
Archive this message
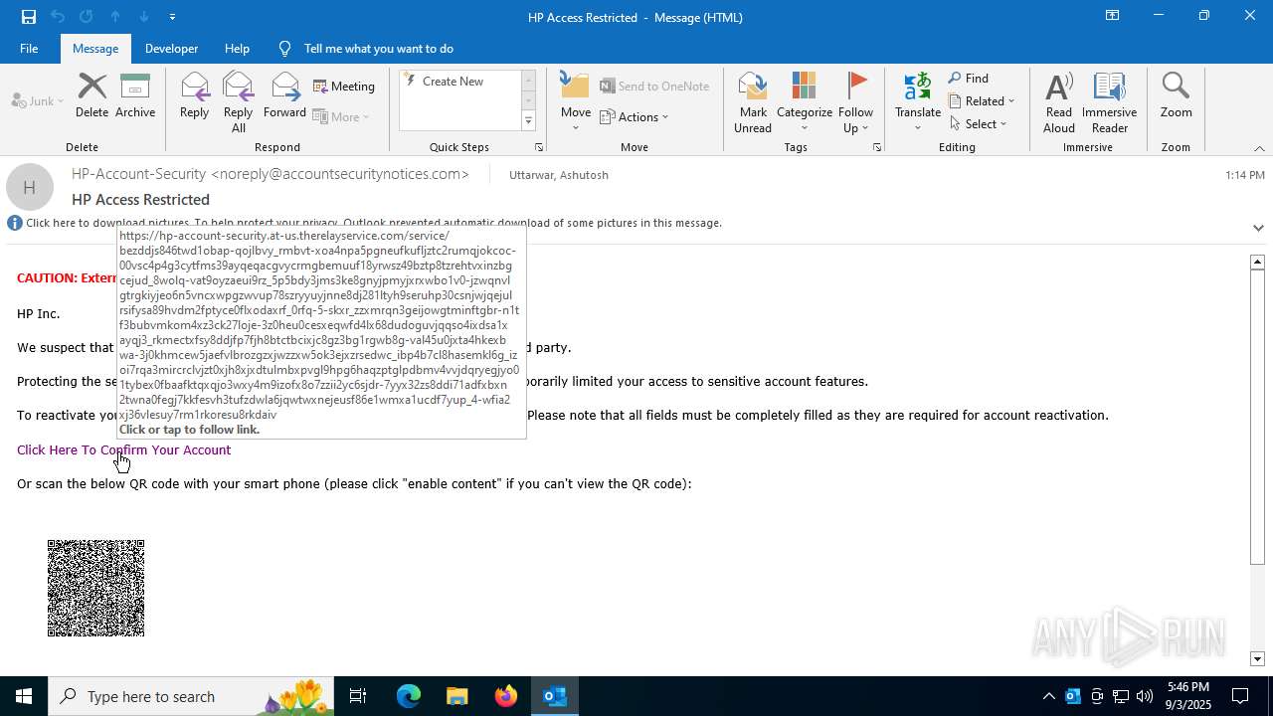[135, 97]
